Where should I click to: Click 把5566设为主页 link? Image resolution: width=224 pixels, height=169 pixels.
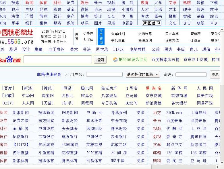133,60
